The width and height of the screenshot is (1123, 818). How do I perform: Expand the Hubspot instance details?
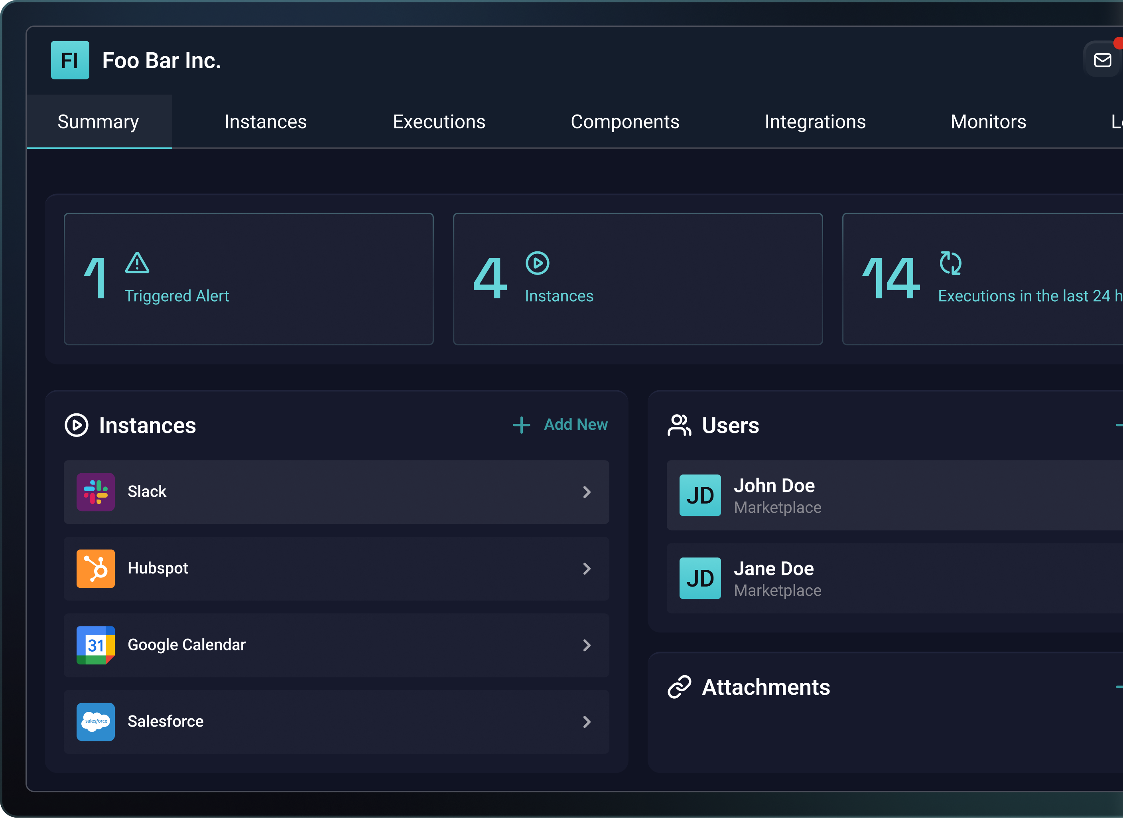click(587, 569)
